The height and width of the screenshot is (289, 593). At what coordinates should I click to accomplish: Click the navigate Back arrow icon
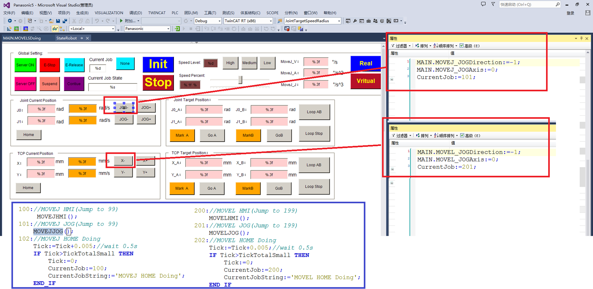(x=10, y=21)
